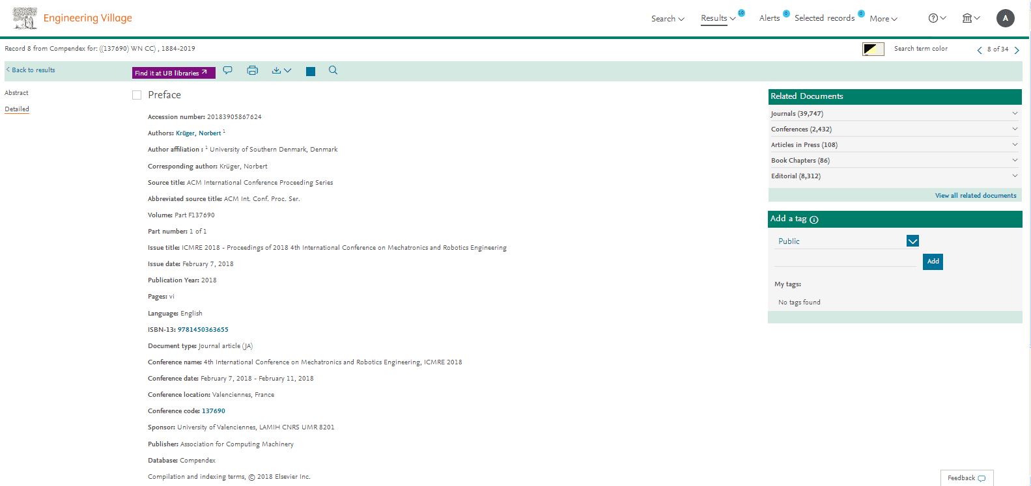This screenshot has height=486, width=1031.
Task: Click the blue square selected-records icon
Action: tap(311, 72)
